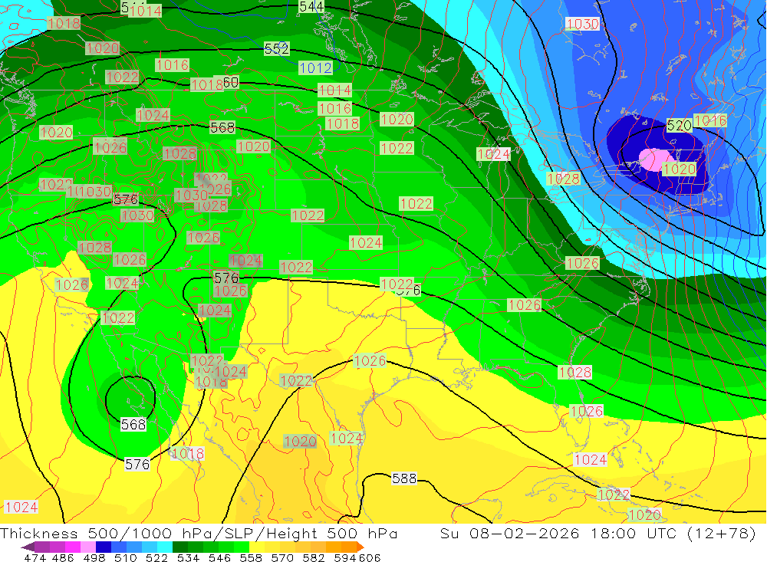Click the purple left arrow of the legend bar
767x562 pixels.
28,547
